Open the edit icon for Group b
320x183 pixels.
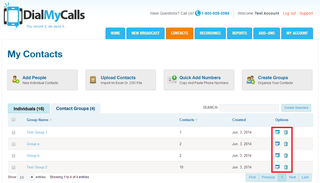coord(277,155)
